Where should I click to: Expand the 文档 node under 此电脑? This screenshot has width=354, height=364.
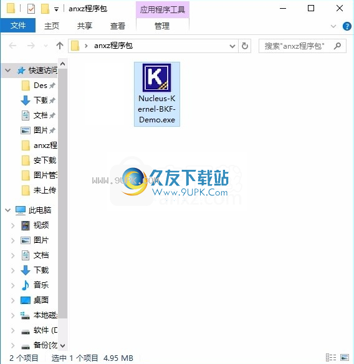tap(12, 255)
